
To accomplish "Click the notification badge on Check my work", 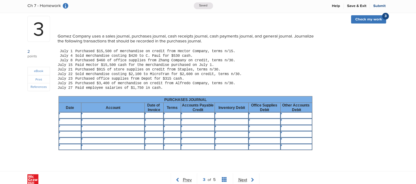I will (385, 16).
